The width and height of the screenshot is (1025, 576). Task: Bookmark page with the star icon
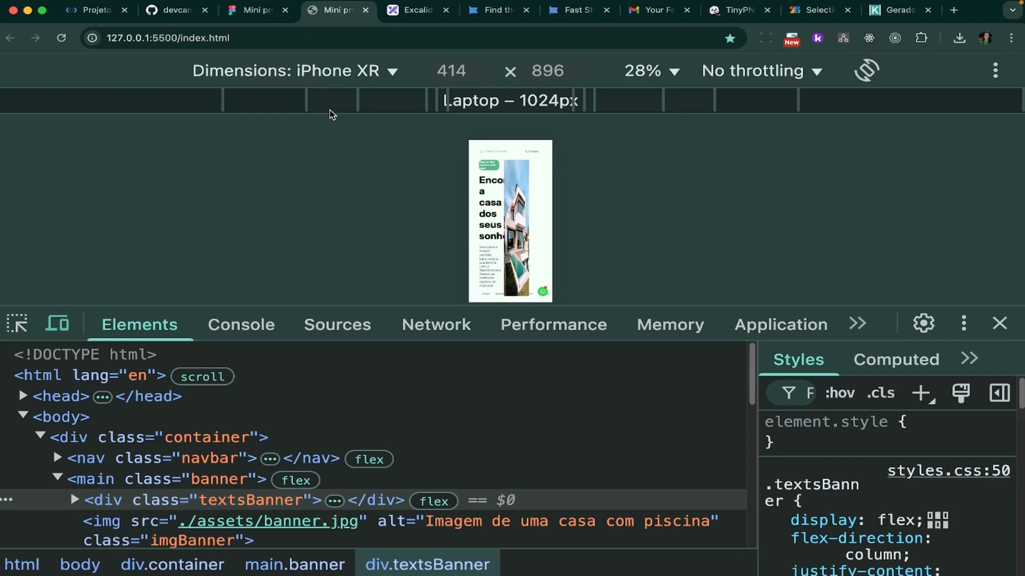pyautogui.click(x=730, y=38)
